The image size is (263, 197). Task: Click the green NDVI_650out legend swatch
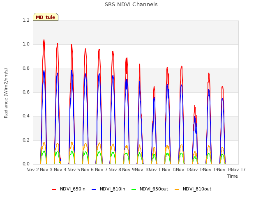(134, 190)
